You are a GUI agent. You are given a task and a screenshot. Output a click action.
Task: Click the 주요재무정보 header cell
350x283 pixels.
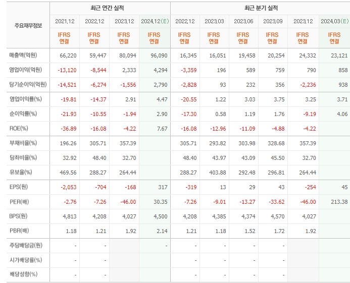click(28, 25)
